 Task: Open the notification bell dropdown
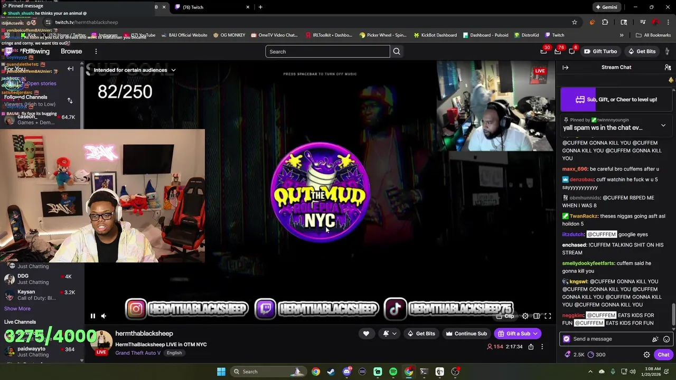point(390,334)
